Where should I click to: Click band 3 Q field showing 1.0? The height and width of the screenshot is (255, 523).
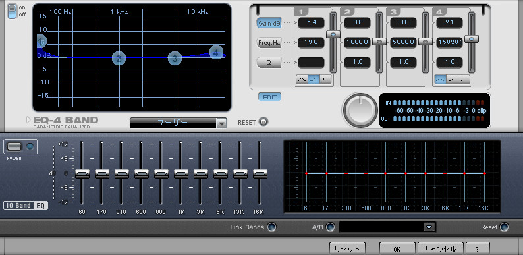click(x=403, y=62)
